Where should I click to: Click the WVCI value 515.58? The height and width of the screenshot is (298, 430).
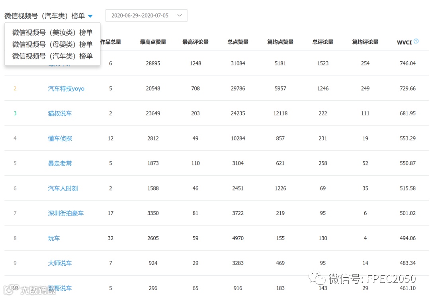click(408, 188)
